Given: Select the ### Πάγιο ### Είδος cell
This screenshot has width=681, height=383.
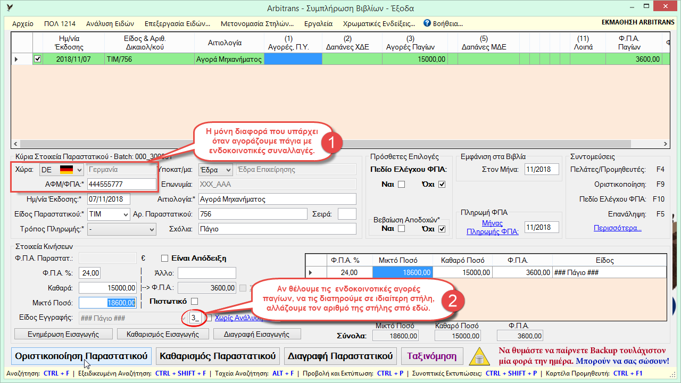Looking at the screenshot, I should pos(609,272).
